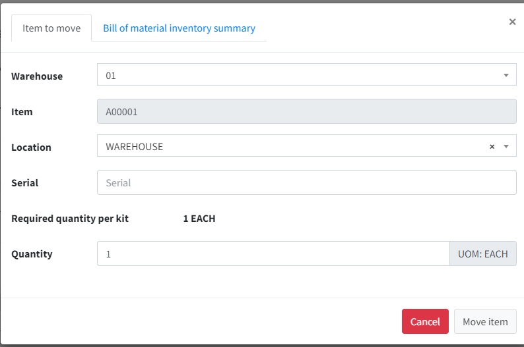Click the Warehouse field label

(37, 76)
